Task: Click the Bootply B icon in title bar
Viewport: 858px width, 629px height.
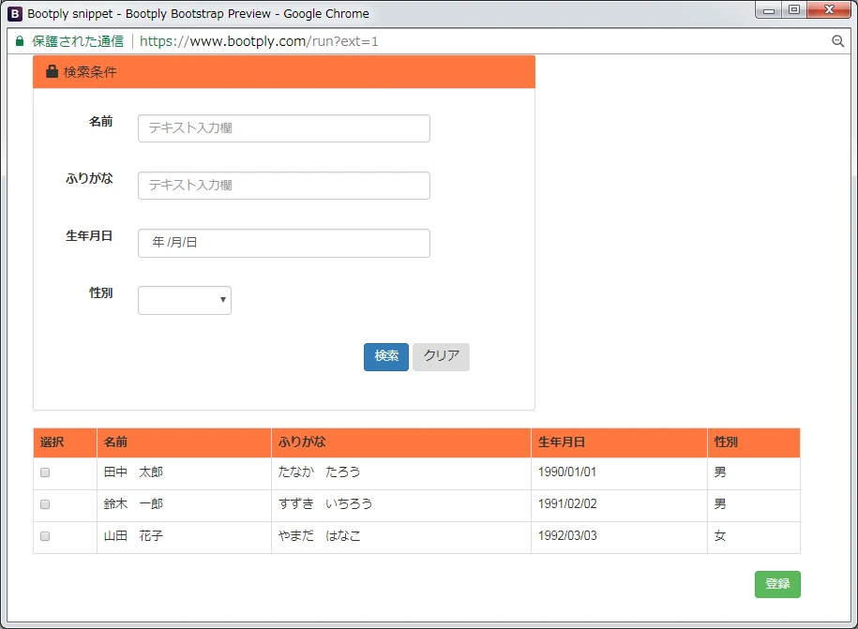Action: 15,13
